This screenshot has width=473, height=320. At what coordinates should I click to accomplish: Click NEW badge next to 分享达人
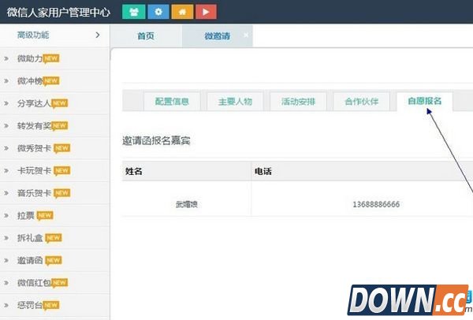59,103
